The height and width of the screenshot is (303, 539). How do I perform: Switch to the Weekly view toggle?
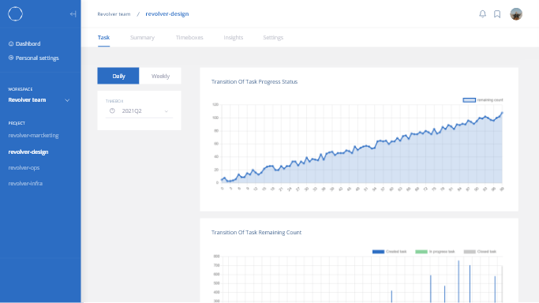(160, 76)
